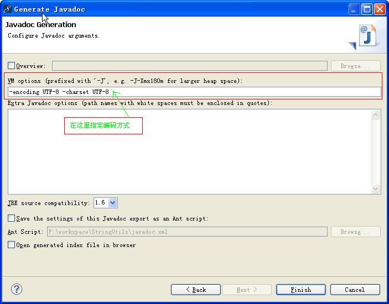Click the disabled Next button

(247, 290)
